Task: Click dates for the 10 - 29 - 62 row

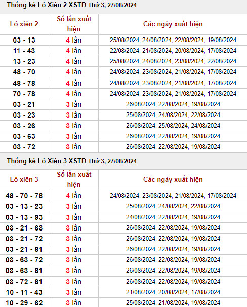Action: pyautogui.click(x=173, y=302)
